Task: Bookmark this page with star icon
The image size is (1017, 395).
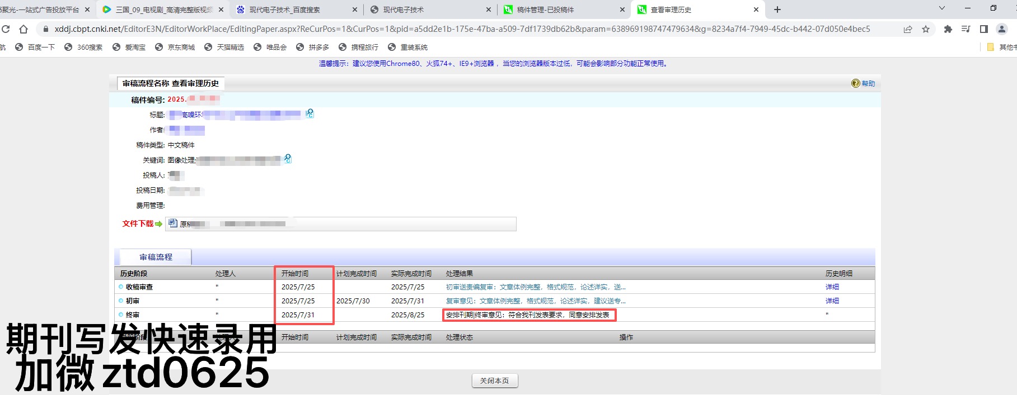Action: (926, 29)
